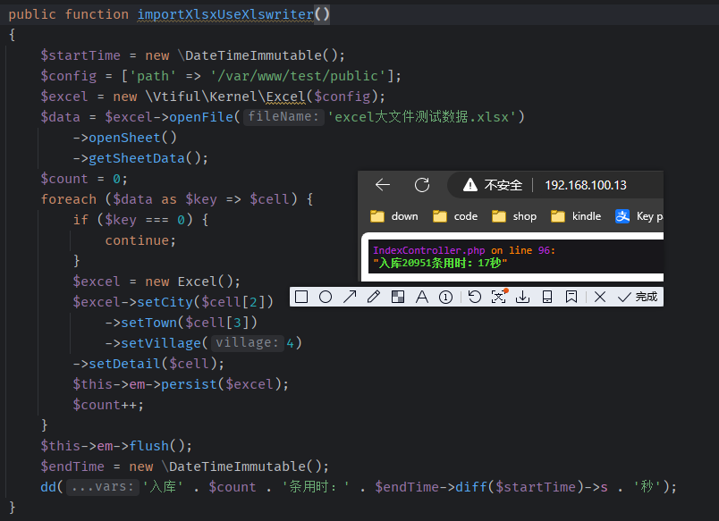Add a numbered step marker

click(x=445, y=297)
